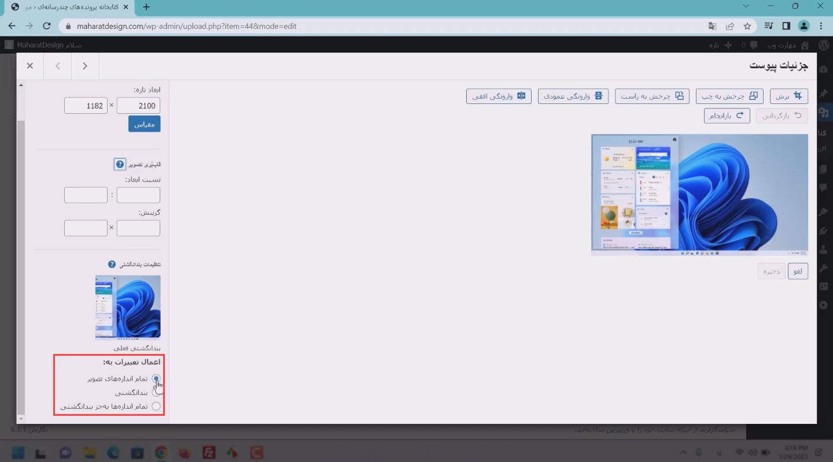Show hidden system tray icons chevron
833x462 pixels.
coord(684,452)
